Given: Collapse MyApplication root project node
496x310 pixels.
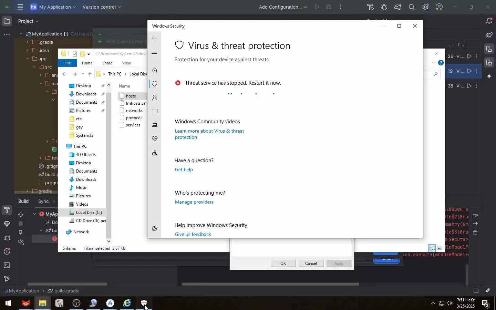Looking at the screenshot, I should 21,34.
